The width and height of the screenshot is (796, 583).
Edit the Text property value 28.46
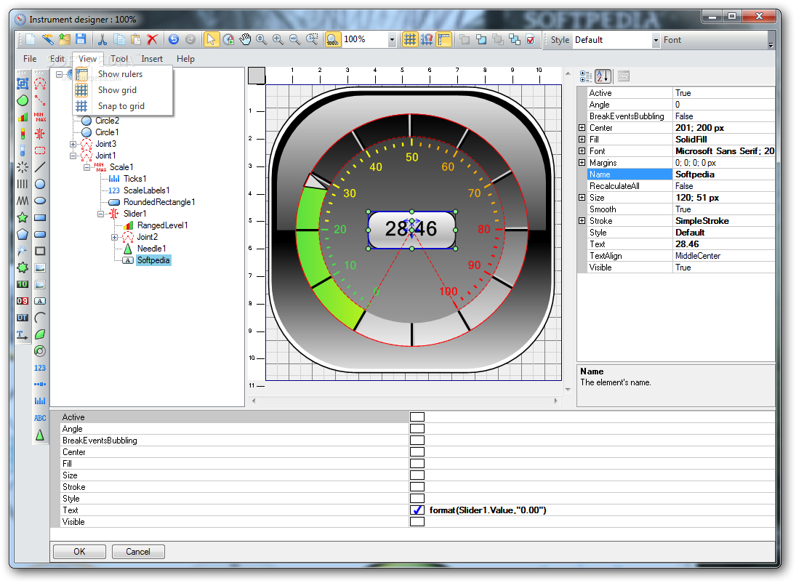point(724,244)
